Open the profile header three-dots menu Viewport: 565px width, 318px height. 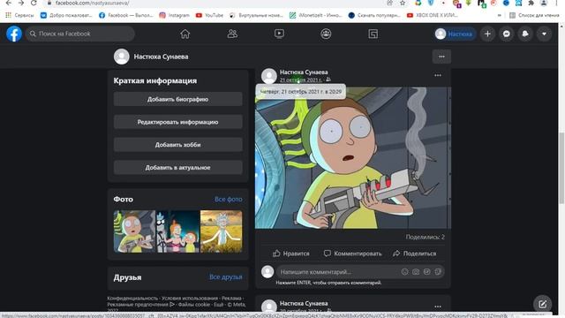441,57
